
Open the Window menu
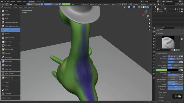pos(19,1)
